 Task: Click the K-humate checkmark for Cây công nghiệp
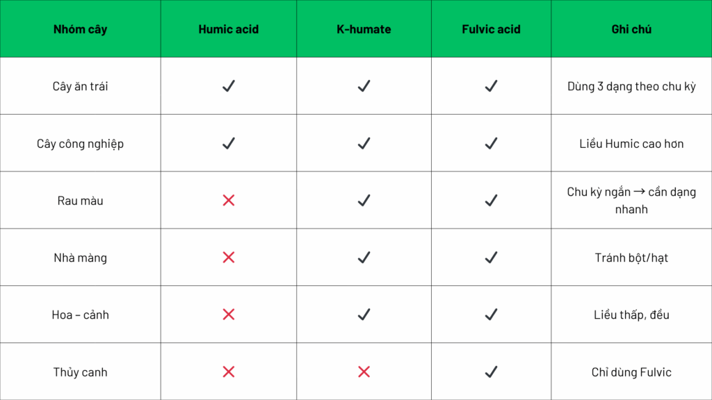(364, 143)
